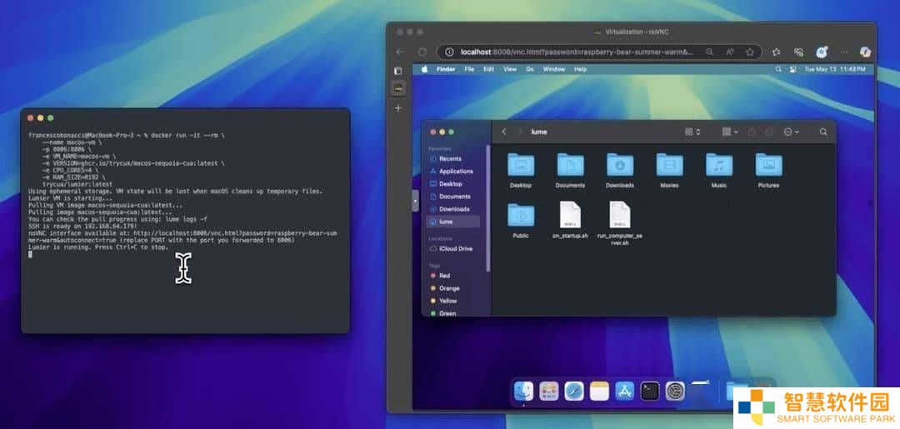Select the Desktop folder icon
The height and width of the screenshot is (429, 900).
pos(521,165)
